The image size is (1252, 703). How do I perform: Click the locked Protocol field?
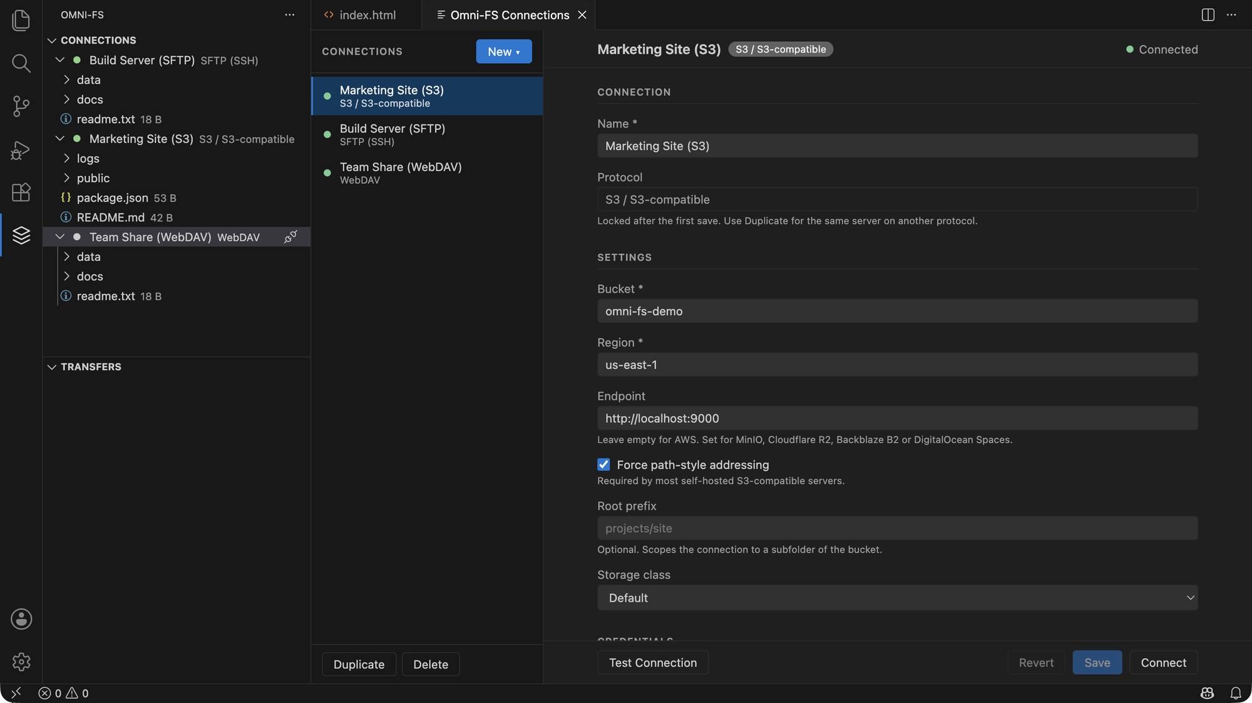click(x=897, y=200)
